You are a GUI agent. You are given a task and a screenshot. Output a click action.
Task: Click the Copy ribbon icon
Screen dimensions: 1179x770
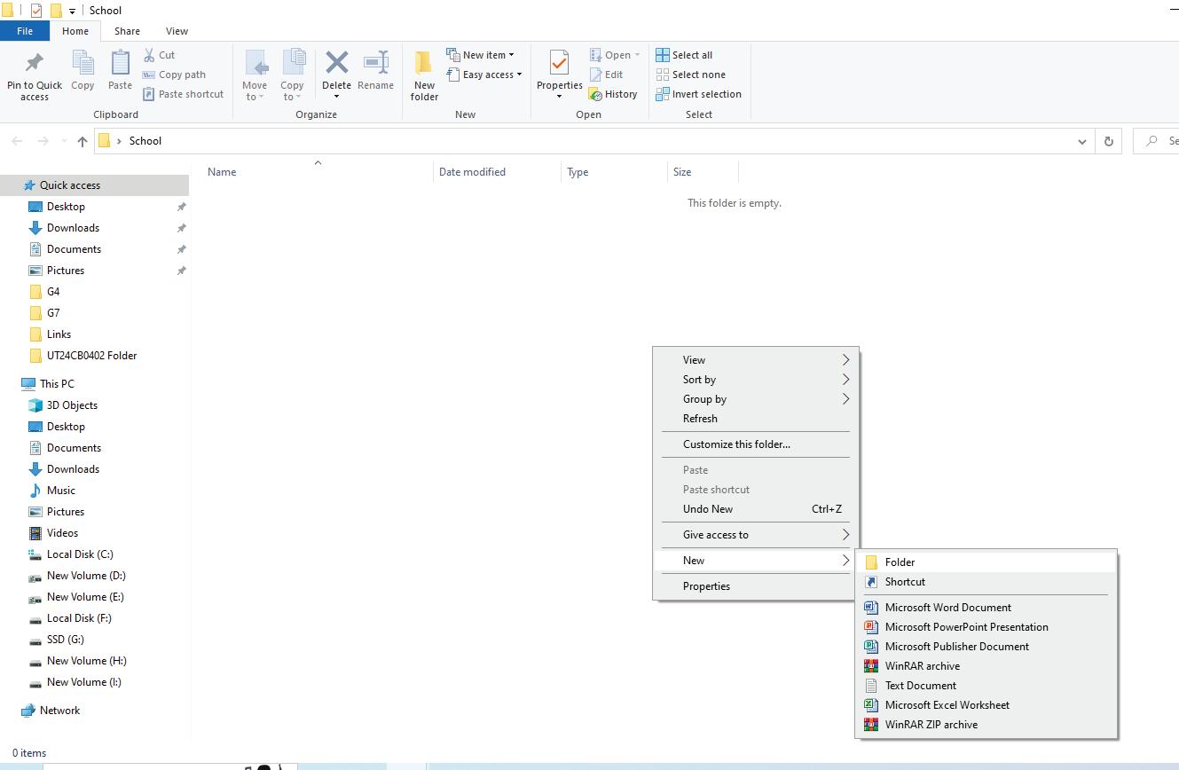click(x=83, y=64)
